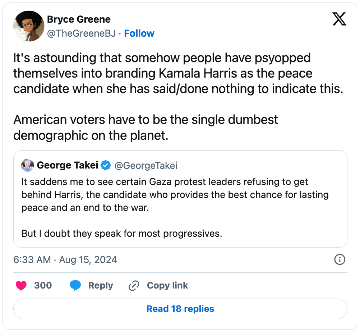Screen dimensions: 360x332
Task: Click the @TheGreeneBJ handle
Action: pos(82,33)
